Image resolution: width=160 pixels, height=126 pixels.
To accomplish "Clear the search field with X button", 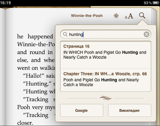I will click(146, 34).
